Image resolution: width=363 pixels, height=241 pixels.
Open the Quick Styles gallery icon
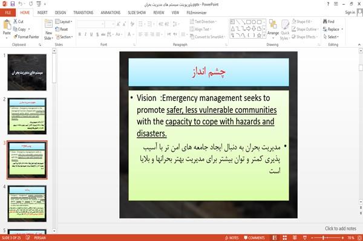click(285, 25)
